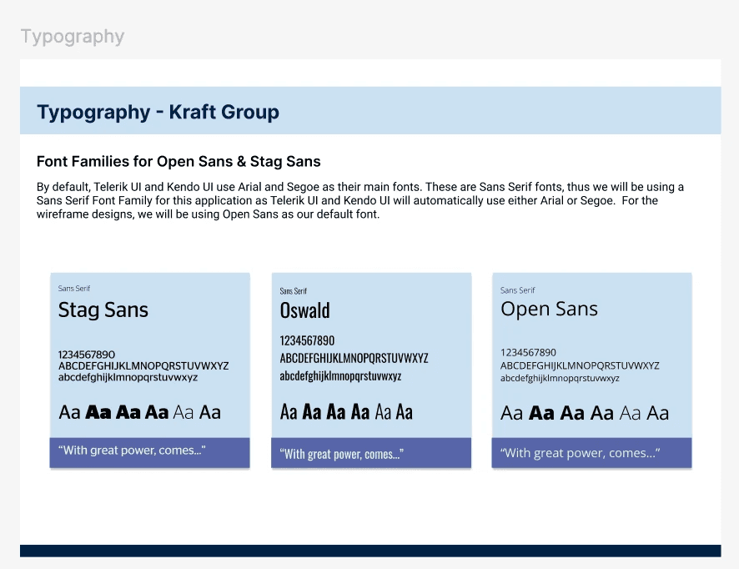
Task: Click the Font Families for Open Sans subheading
Action: tap(178, 162)
